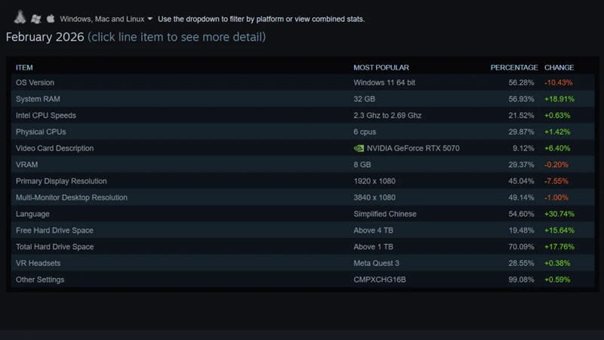Expand the OS Version line item
604x340 pixels.
pyautogui.click(x=35, y=82)
